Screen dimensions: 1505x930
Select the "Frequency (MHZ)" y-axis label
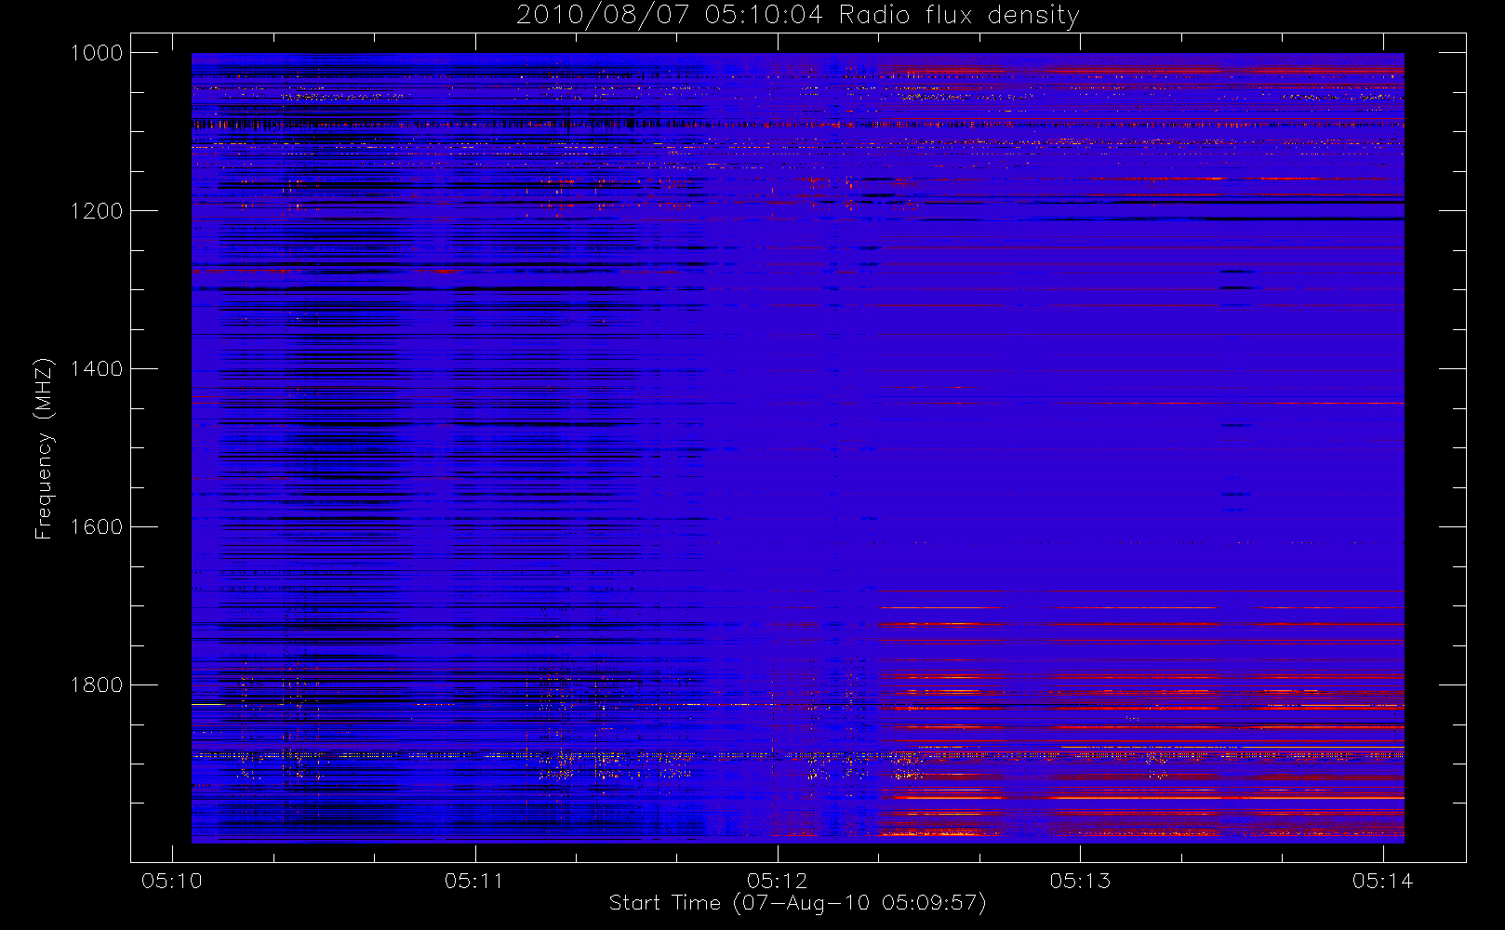tap(43, 448)
